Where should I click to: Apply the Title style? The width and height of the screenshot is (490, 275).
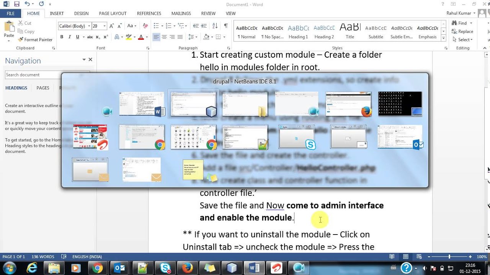pyautogui.click(x=350, y=32)
